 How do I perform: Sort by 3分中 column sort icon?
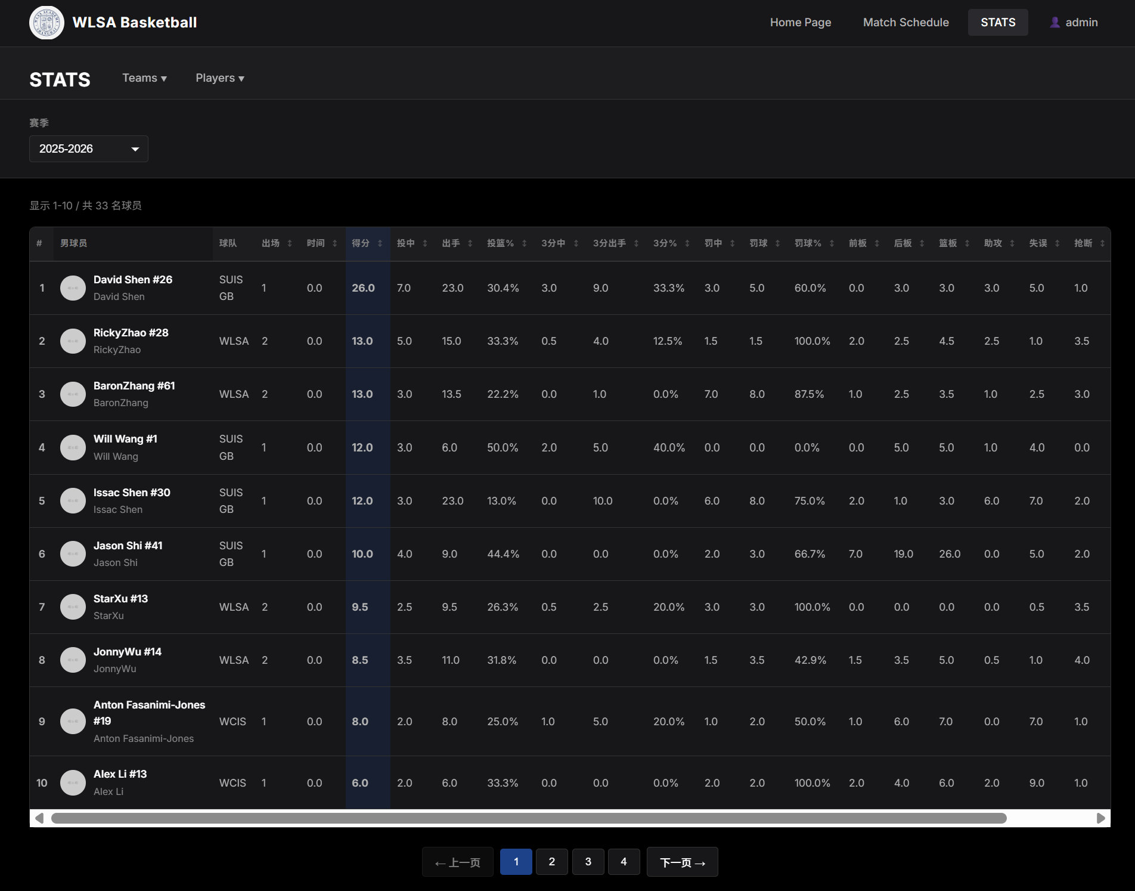(576, 243)
